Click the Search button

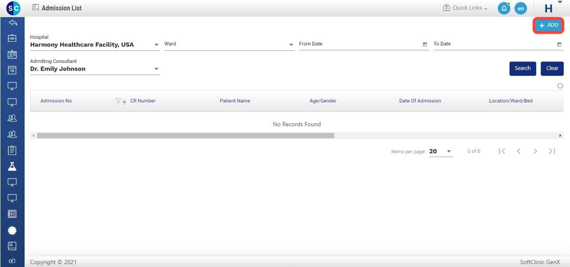point(522,69)
